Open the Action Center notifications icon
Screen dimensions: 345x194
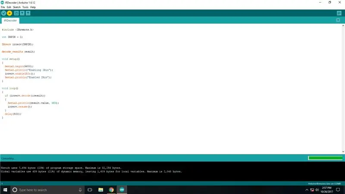[x=338, y=190]
